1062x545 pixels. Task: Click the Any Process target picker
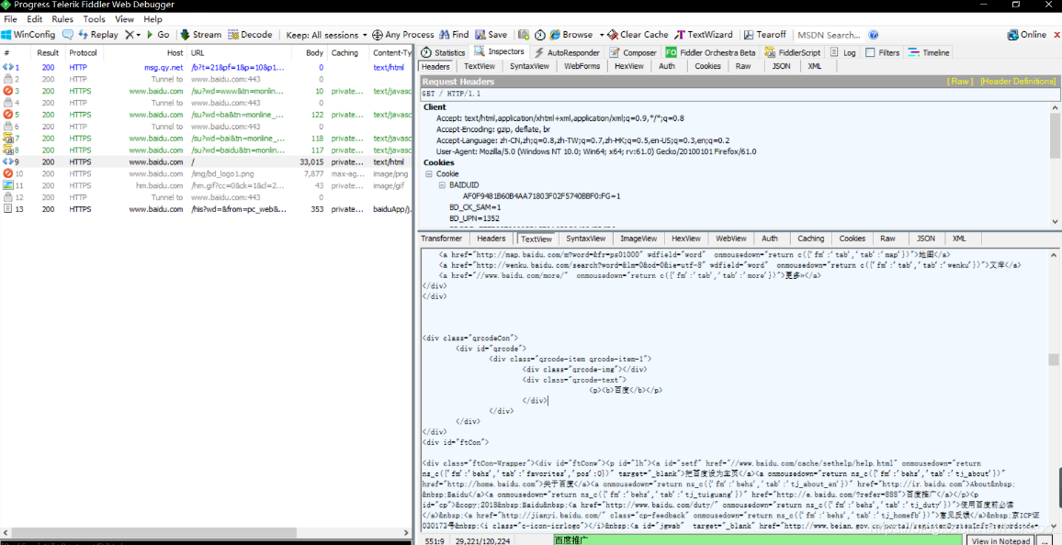403,35
